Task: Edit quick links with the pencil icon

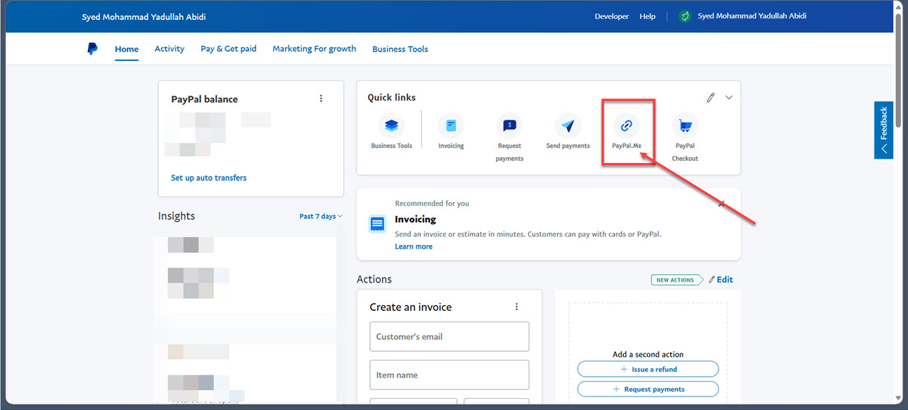Action: tap(710, 98)
